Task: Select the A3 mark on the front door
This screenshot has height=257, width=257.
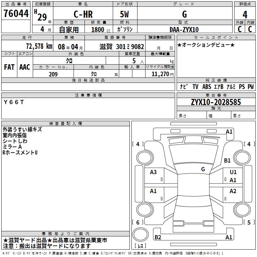Action: [x=153, y=172]
